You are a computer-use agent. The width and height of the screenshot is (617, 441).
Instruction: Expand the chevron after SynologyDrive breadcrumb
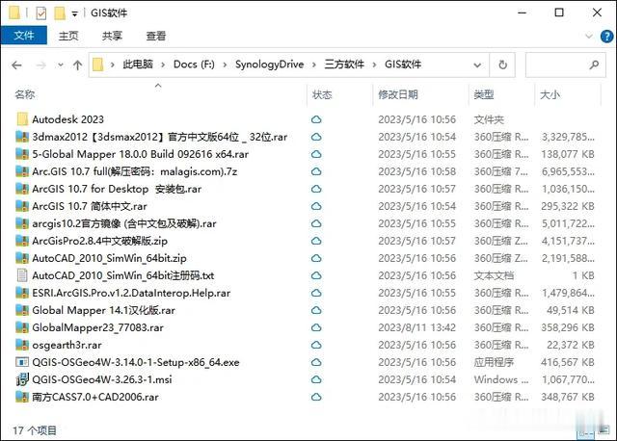(x=314, y=65)
